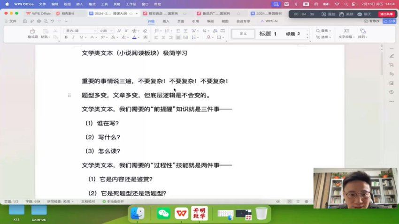This screenshot has width=399, height=224.
Task: Click the blue Share (分享) button
Action: pos(389,22)
